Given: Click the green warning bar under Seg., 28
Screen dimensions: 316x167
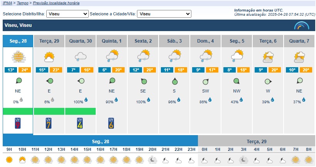Looking at the screenshot, I should click(18, 111).
